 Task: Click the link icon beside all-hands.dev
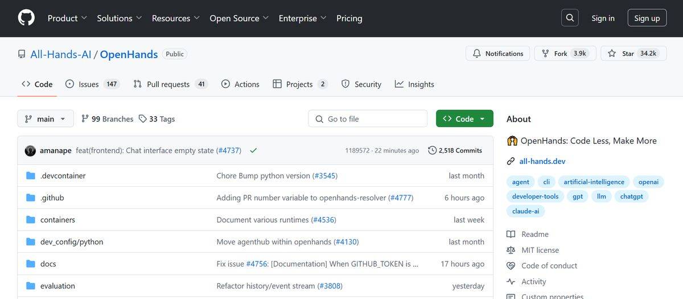click(x=511, y=161)
